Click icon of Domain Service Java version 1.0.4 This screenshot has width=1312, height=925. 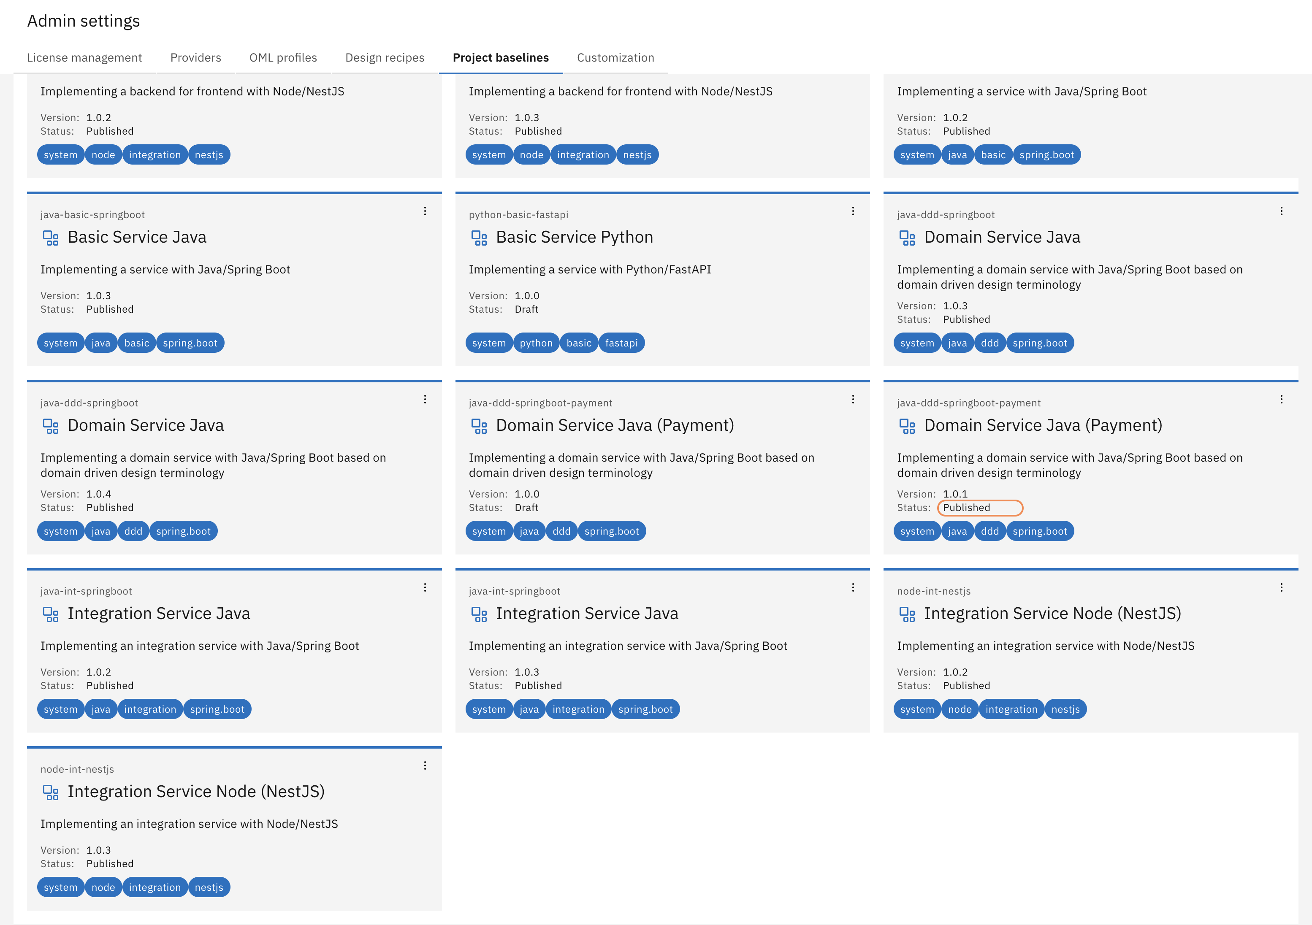pyautogui.click(x=51, y=426)
